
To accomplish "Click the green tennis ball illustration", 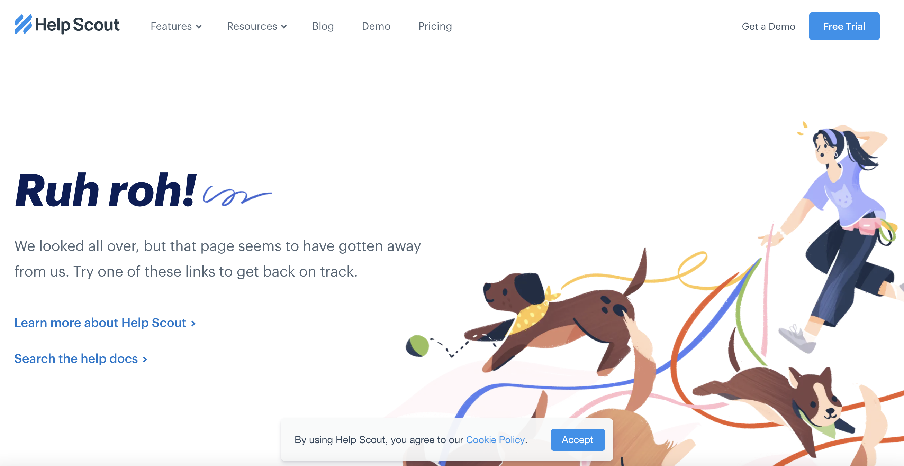I will pyautogui.click(x=417, y=346).
